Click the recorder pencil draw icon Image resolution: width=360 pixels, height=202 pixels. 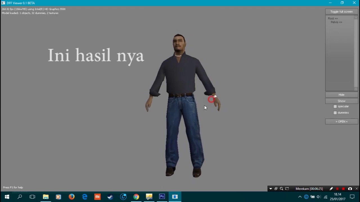point(331,189)
